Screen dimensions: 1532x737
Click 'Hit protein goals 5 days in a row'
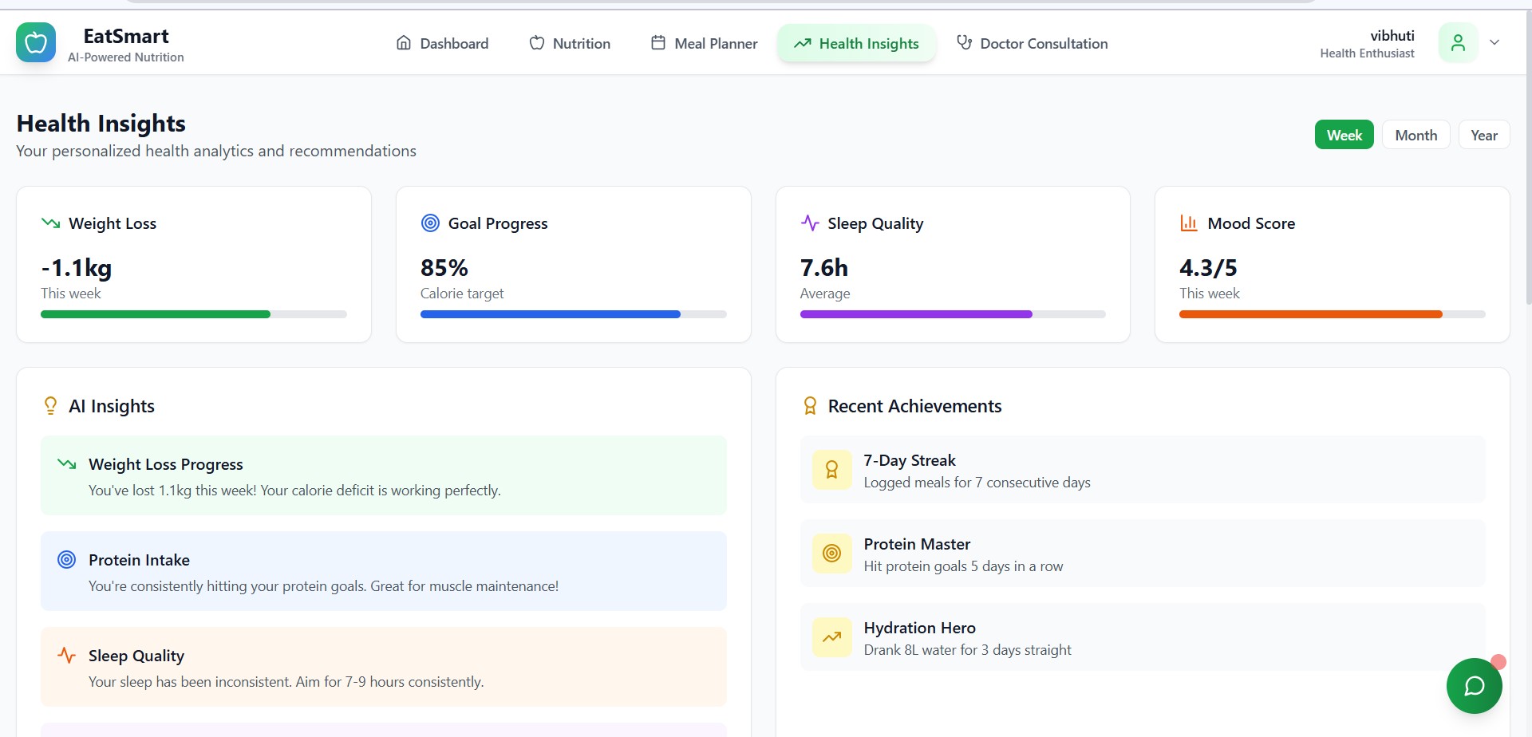click(x=964, y=566)
